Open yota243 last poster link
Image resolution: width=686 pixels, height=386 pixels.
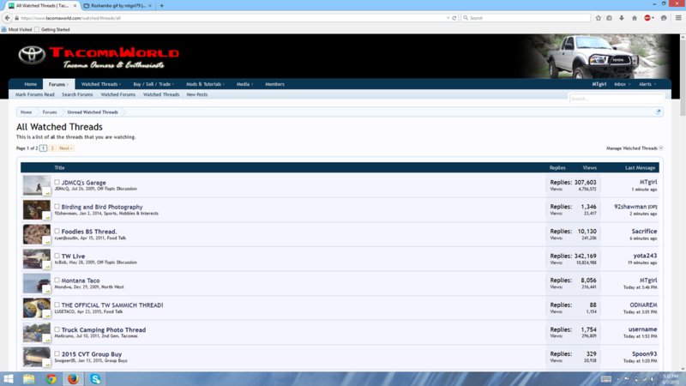coord(645,256)
